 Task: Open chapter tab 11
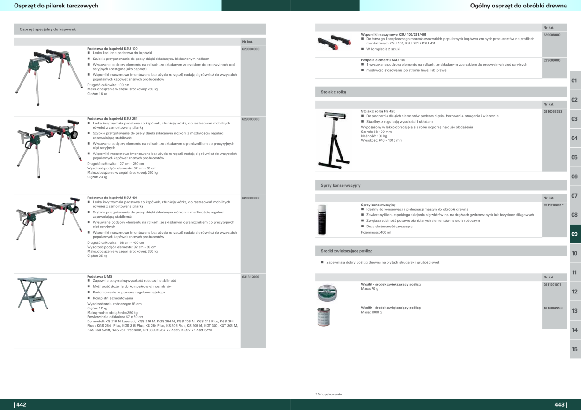(575, 272)
